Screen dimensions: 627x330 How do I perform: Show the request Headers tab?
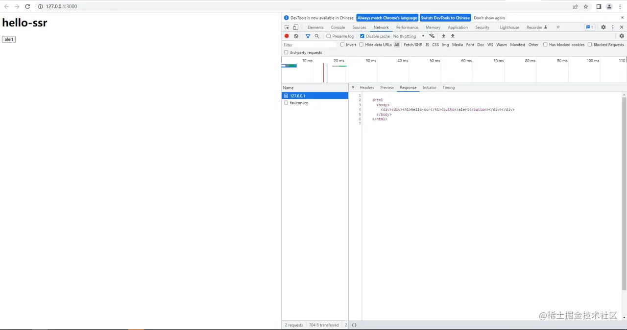(367, 88)
